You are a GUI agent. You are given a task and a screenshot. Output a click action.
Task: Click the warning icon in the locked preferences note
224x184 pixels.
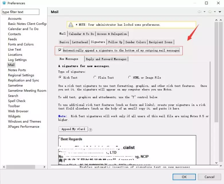coord(71,25)
